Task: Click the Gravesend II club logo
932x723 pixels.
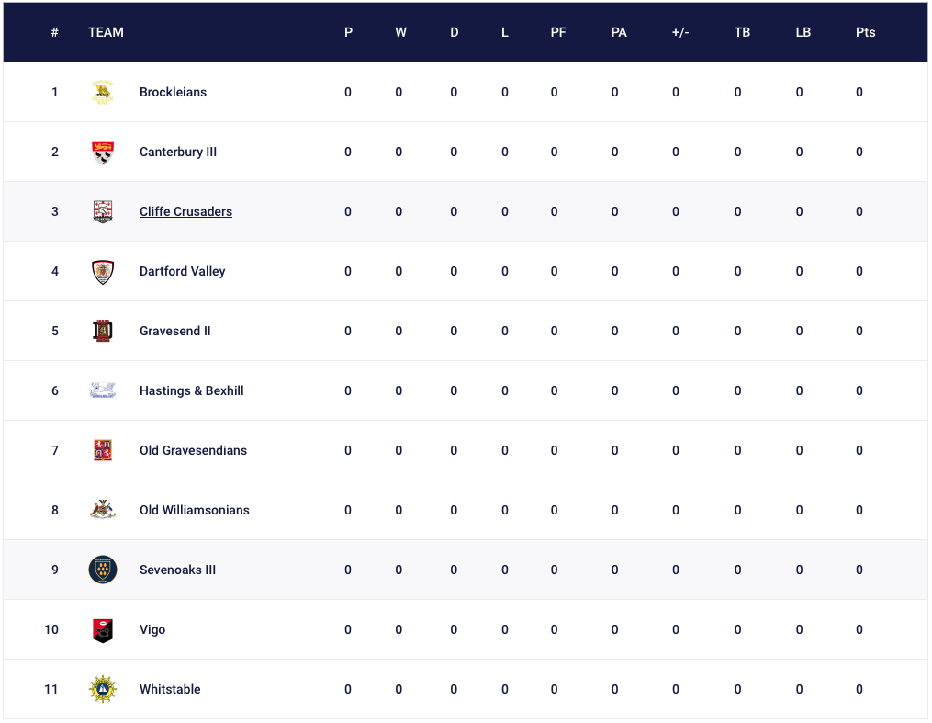Action: click(x=103, y=331)
